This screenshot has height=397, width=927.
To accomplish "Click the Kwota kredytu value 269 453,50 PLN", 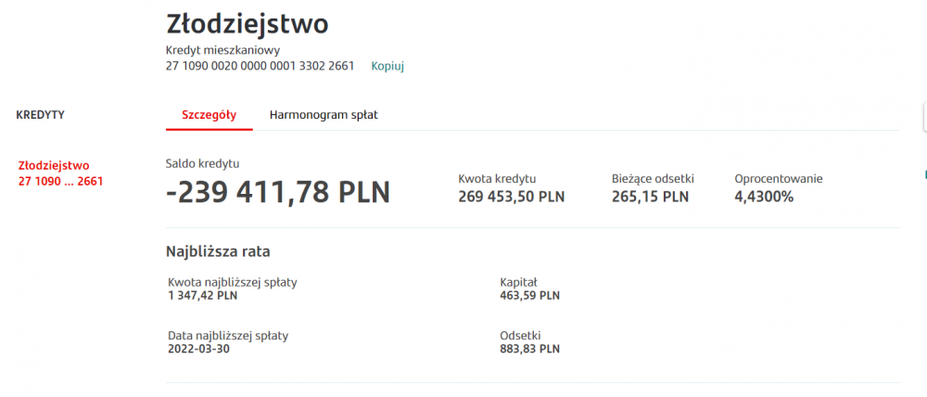I will point(511,197).
